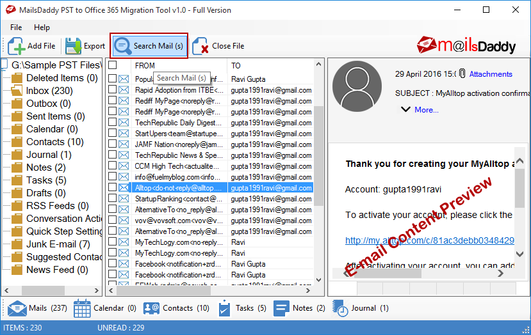Check the first MyTechLogy.com mail addressed to Ravi

click(x=113, y=242)
